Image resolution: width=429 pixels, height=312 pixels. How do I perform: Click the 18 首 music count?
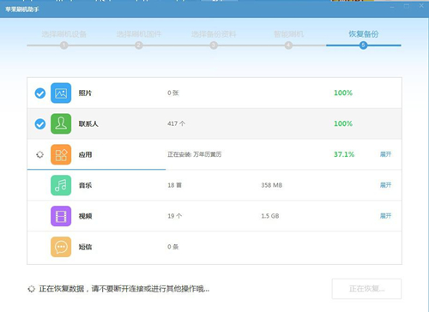pos(175,185)
